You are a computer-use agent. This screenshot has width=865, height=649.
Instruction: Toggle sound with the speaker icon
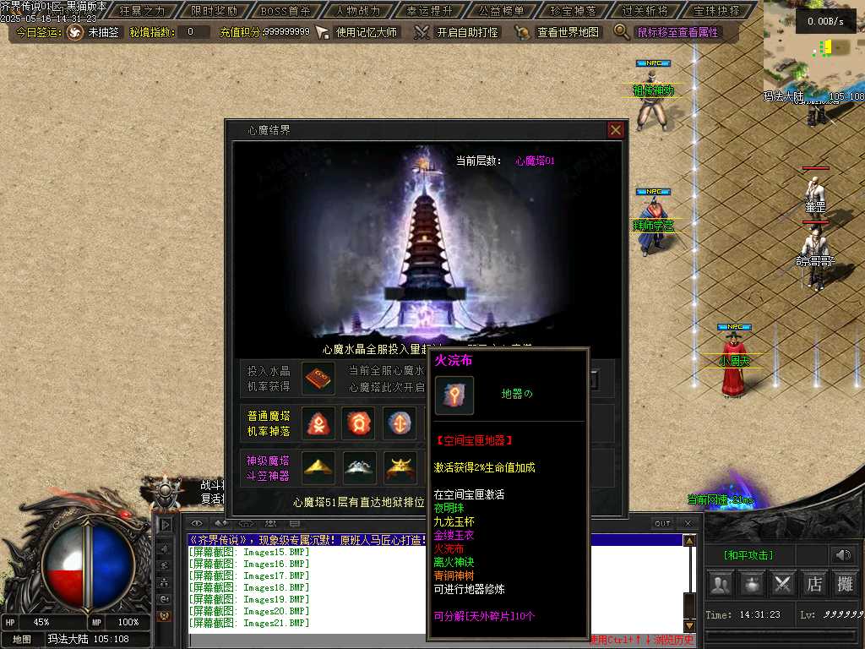(842, 554)
